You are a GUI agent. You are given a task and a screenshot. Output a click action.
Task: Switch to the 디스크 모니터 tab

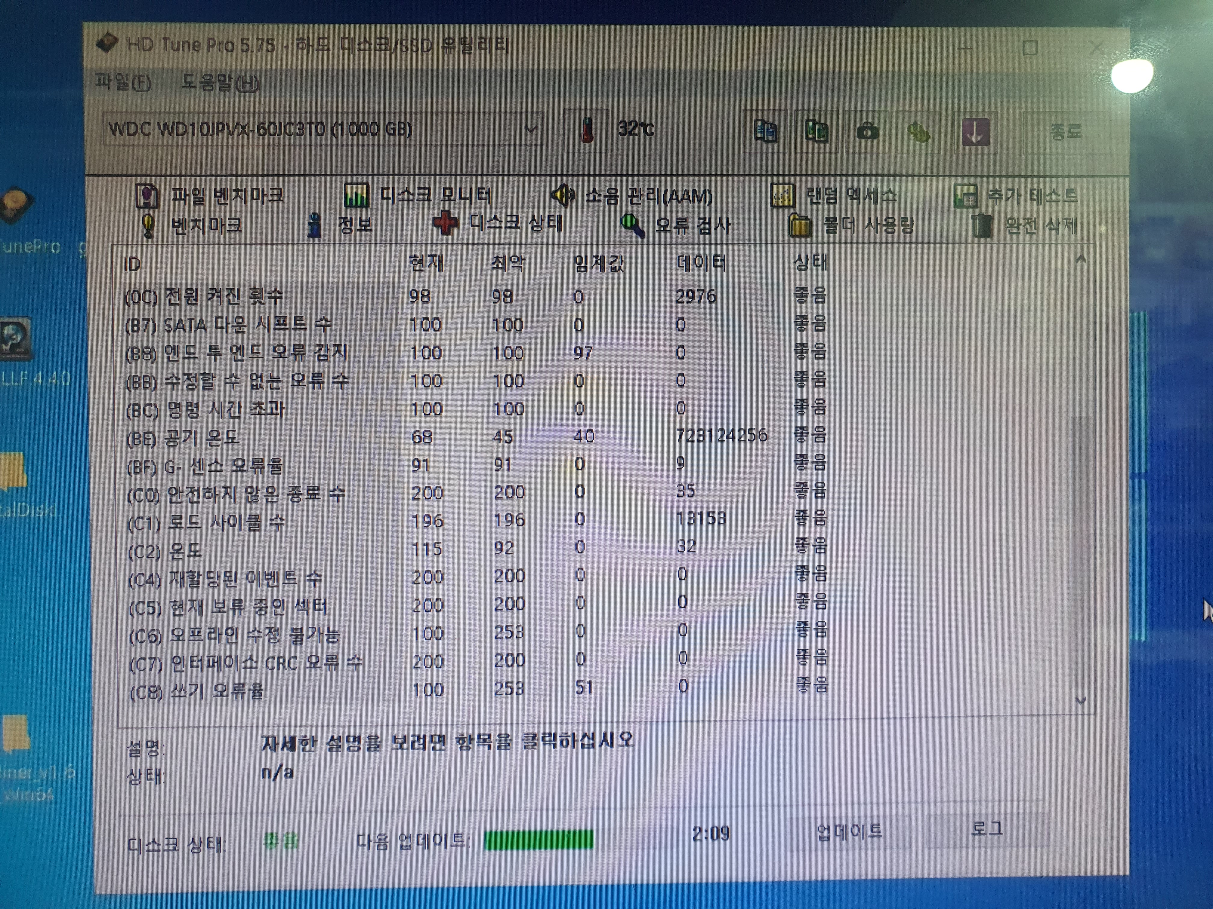(x=417, y=195)
